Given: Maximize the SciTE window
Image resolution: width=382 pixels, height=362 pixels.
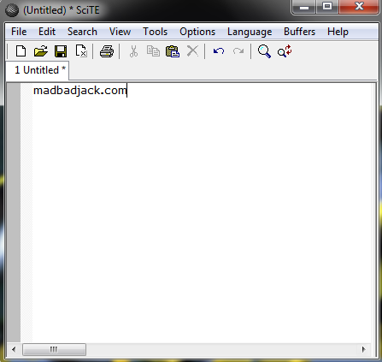Looking at the screenshot, I should tap(327, 7).
